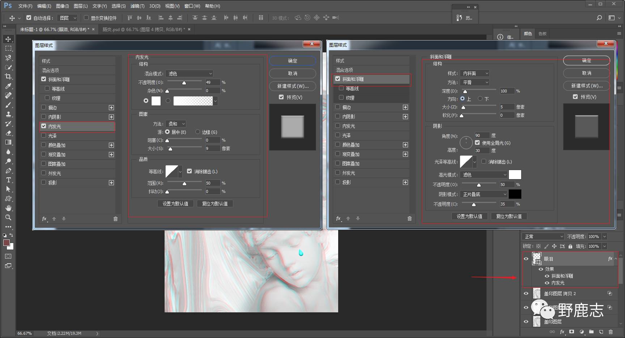The image size is (625, 338).
Task: Click 新建样式 button in left dialog
Action: pos(292,86)
